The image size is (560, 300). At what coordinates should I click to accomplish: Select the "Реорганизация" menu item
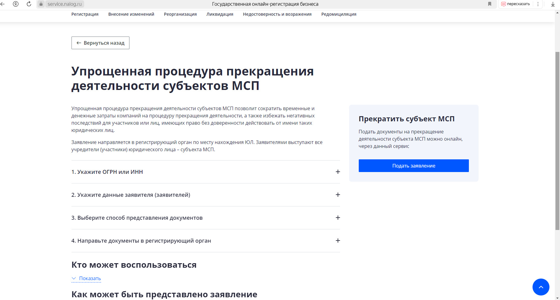tap(180, 14)
